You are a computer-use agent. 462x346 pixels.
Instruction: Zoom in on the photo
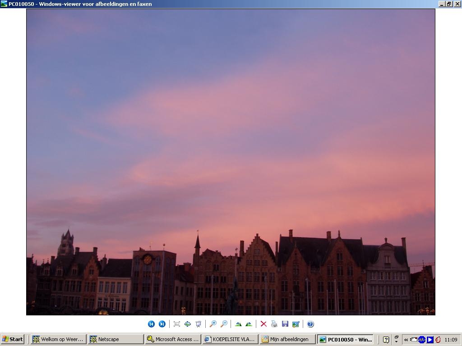pos(213,324)
